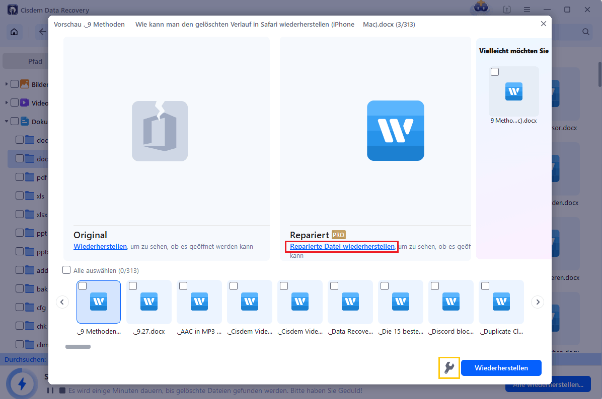Viewport: 602px width, 399px height.
Task: Click the Video category icon
Action: tap(25, 103)
